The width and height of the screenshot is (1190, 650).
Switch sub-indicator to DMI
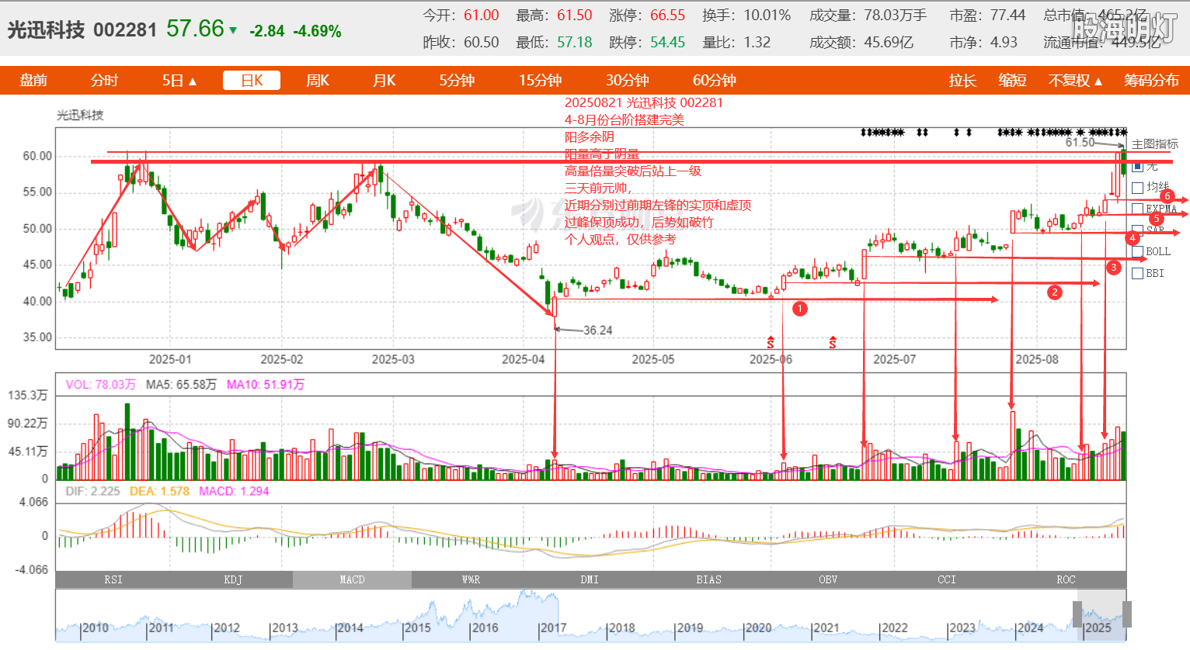tap(590, 579)
